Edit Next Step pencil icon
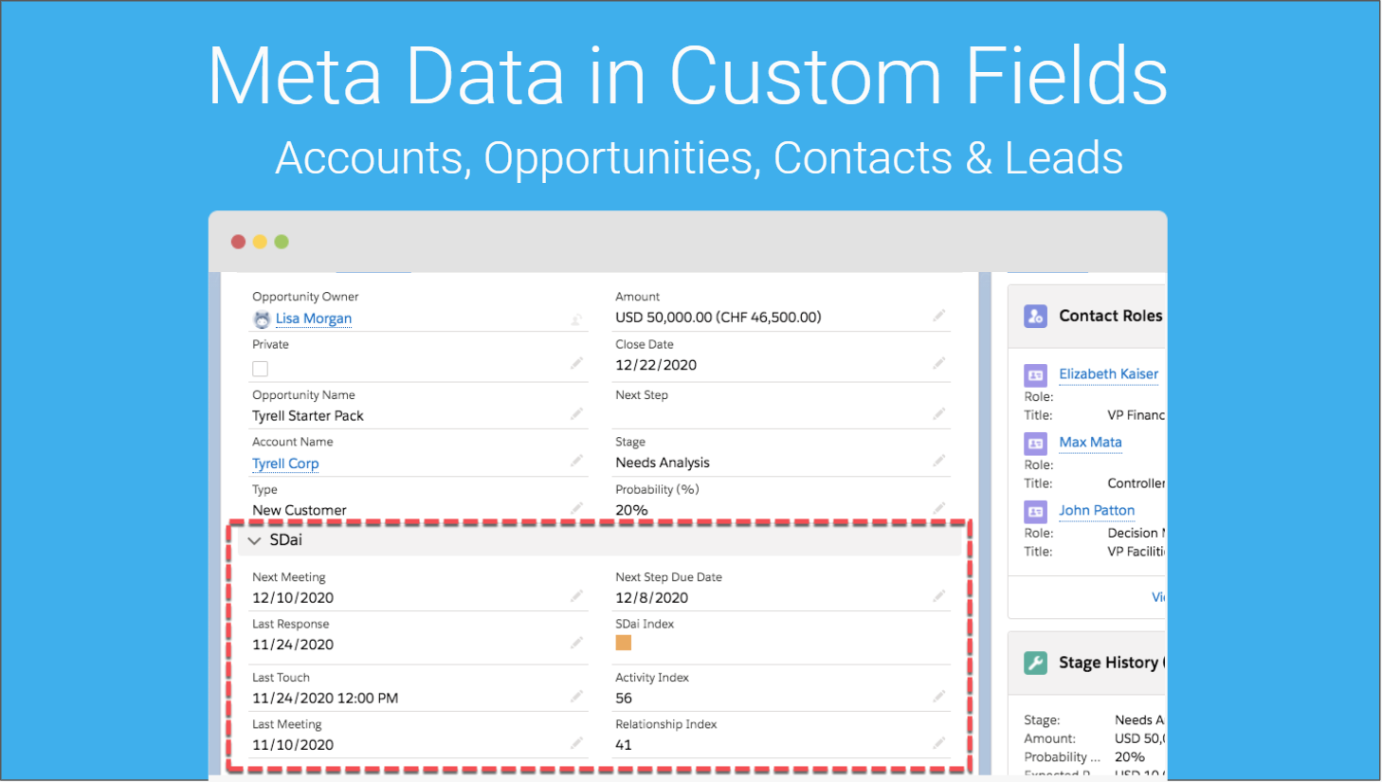 939,413
